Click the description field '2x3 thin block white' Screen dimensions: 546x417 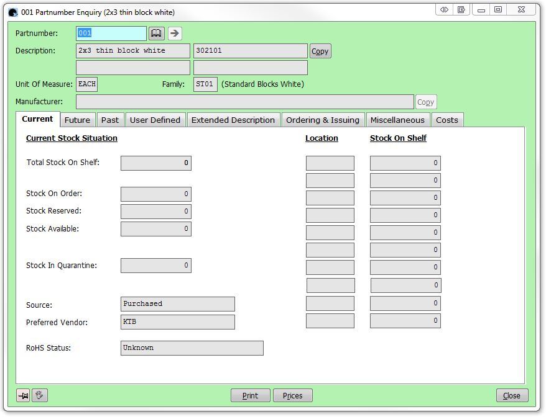[133, 51]
